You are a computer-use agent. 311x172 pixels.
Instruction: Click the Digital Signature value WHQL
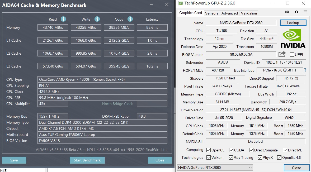tap(290, 118)
